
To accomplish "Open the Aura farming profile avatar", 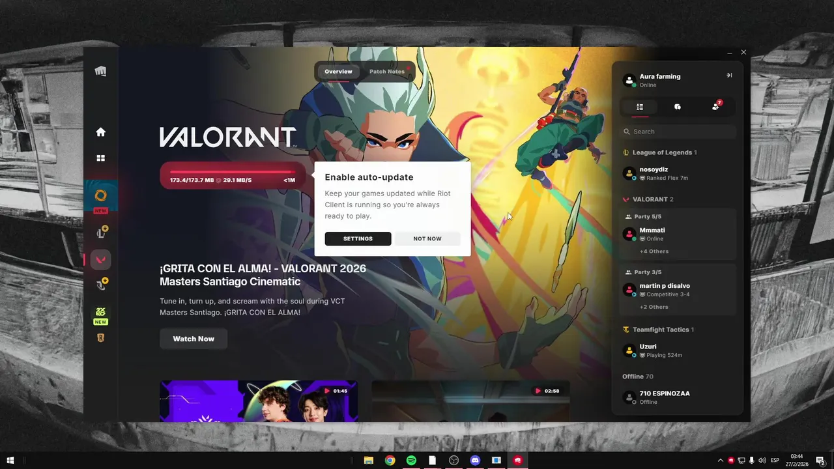I will 629,80.
